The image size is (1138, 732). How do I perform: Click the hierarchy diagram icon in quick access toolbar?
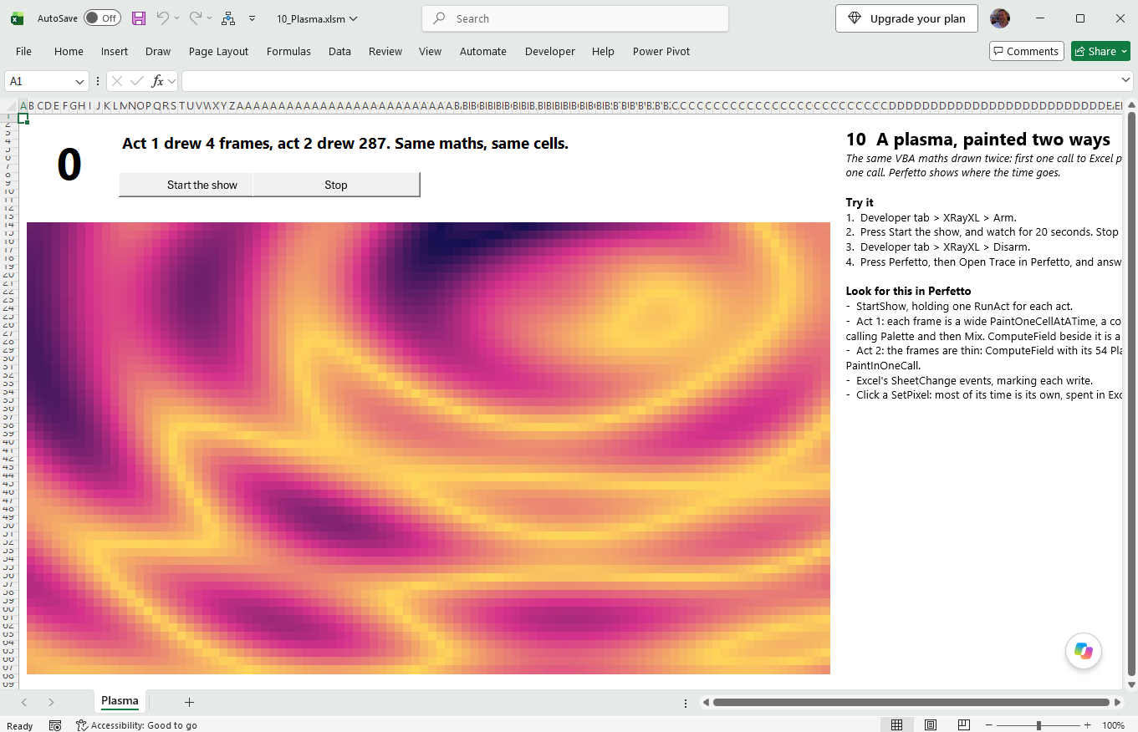pos(227,18)
